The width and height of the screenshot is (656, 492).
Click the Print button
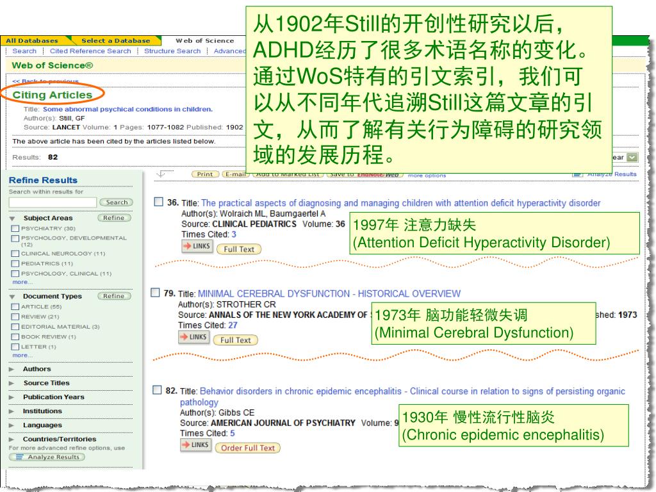pos(205,174)
